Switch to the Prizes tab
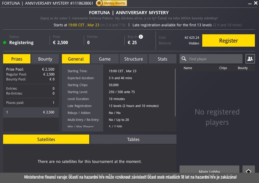This screenshot has height=183, width=259. pyautogui.click(x=17, y=59)
